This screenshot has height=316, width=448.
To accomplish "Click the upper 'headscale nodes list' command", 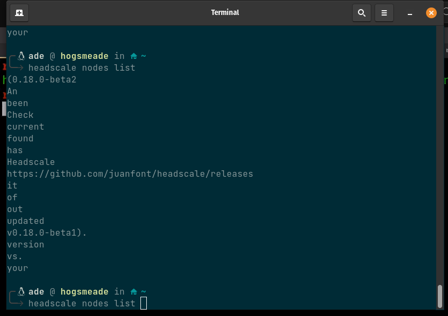I will (81, 67).
